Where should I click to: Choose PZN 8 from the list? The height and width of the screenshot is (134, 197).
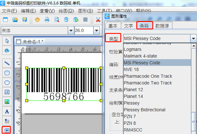(x=157, y=123)
